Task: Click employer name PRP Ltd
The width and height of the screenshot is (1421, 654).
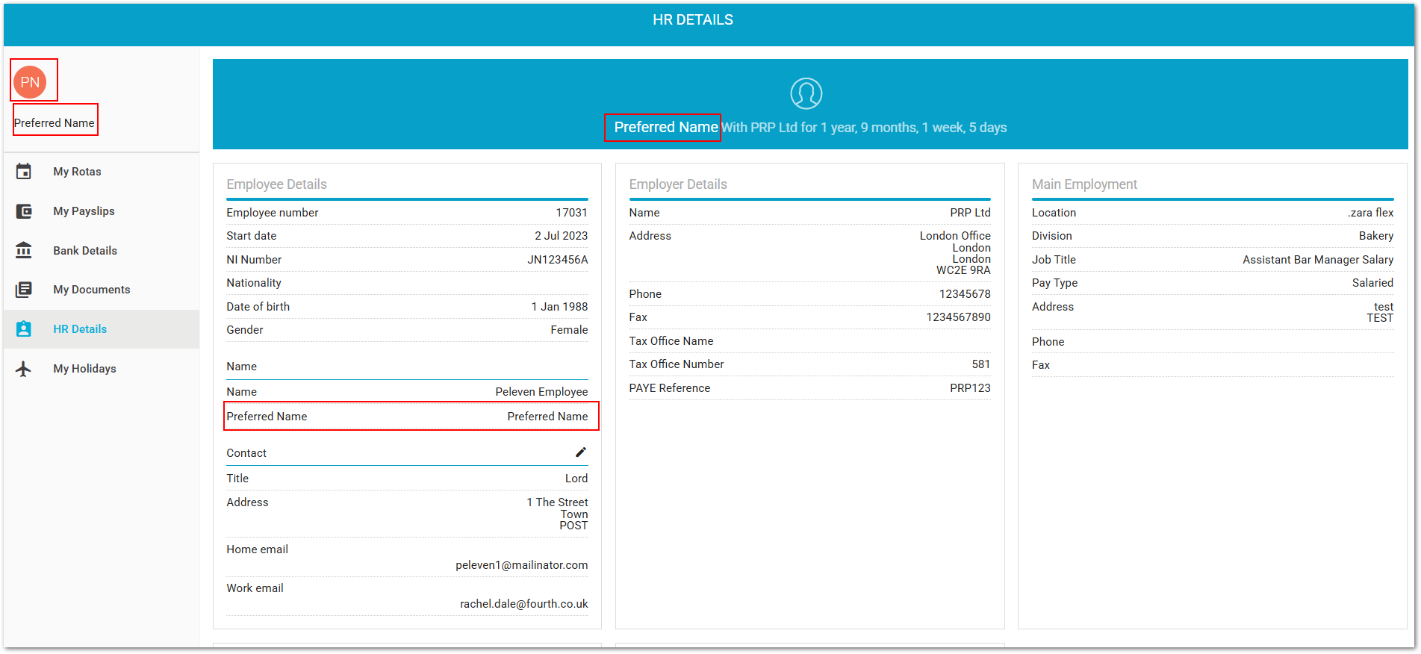Action: [x=970, y=213]
